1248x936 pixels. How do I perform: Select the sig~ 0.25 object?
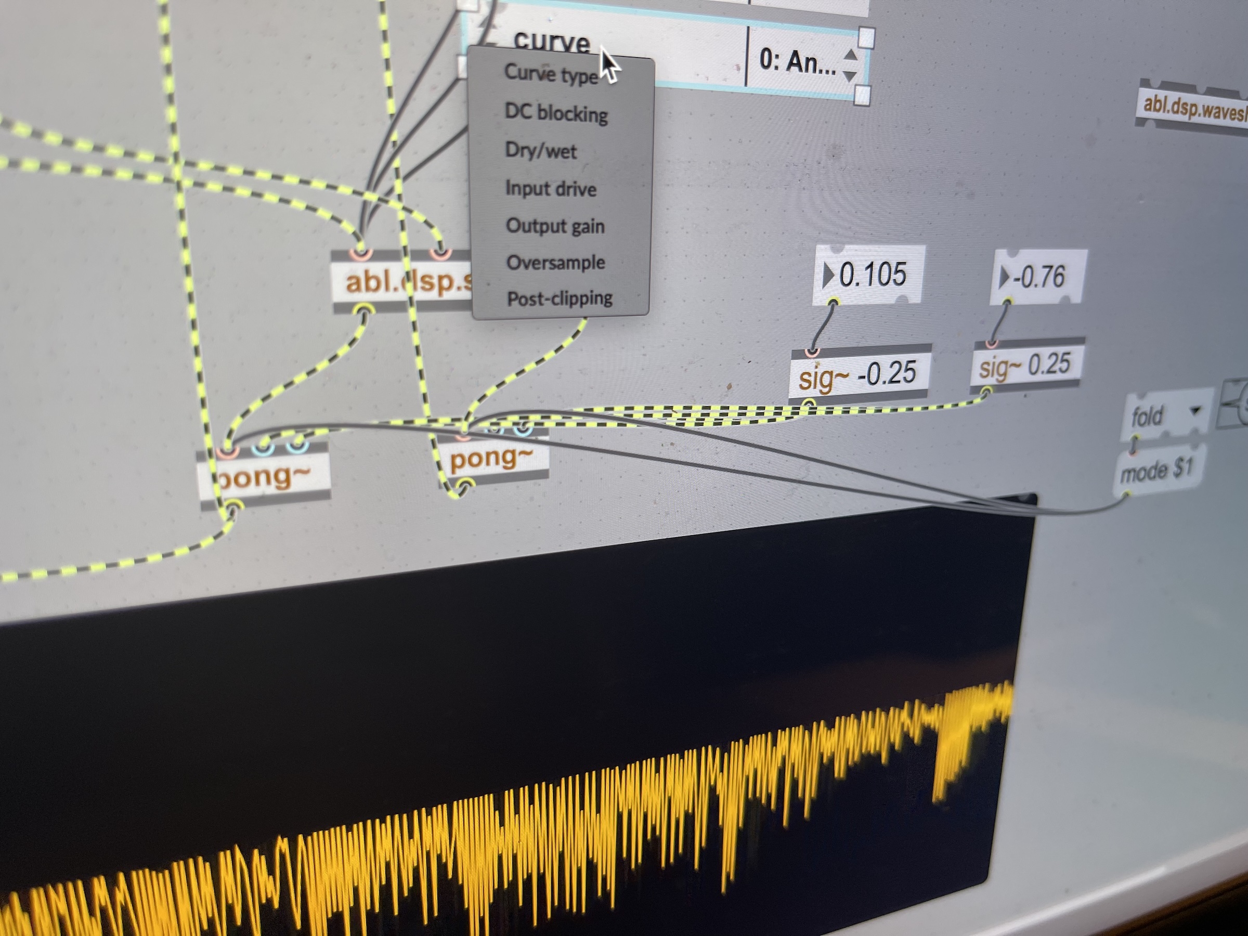coord(1025,366)
